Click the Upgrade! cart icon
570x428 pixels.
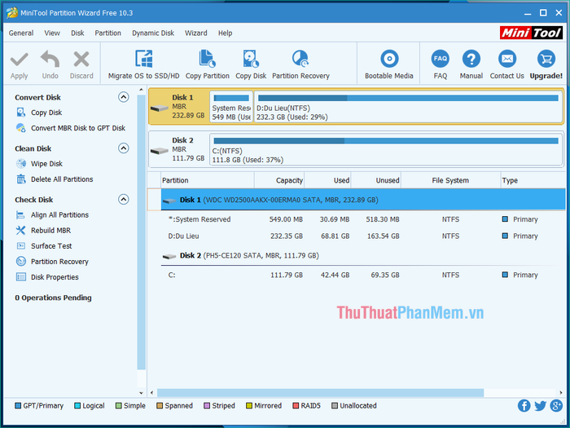(546, 59)
